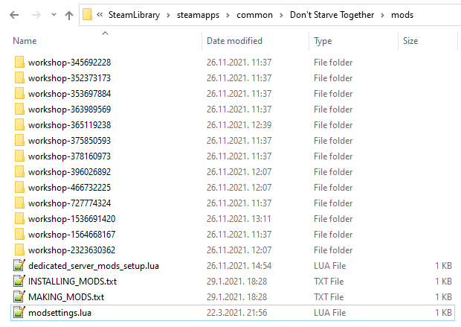461x327 pixels.
Task: Select folder icon of workshop-365119238
Action: coord(19,124)
